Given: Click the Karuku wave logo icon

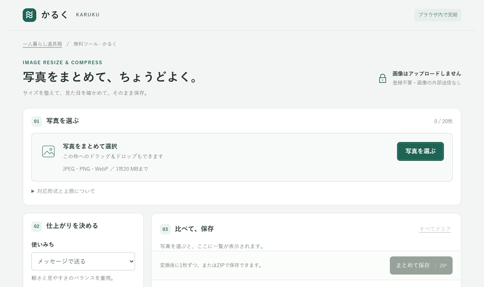Looking at the screenshot, I should [29, 15].
